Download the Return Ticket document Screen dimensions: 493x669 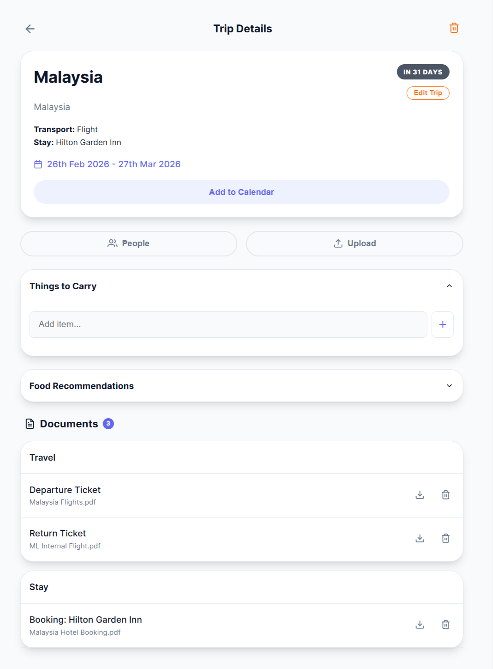click(420, 538)
